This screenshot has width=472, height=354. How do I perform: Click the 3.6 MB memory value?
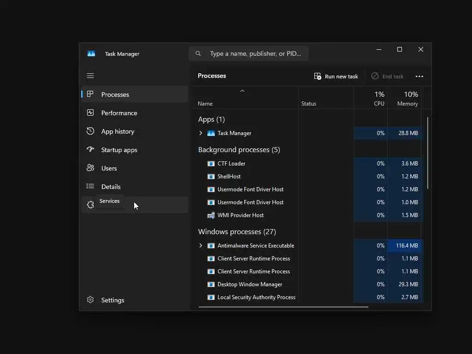pyautogui.click(x=409, y=164)
